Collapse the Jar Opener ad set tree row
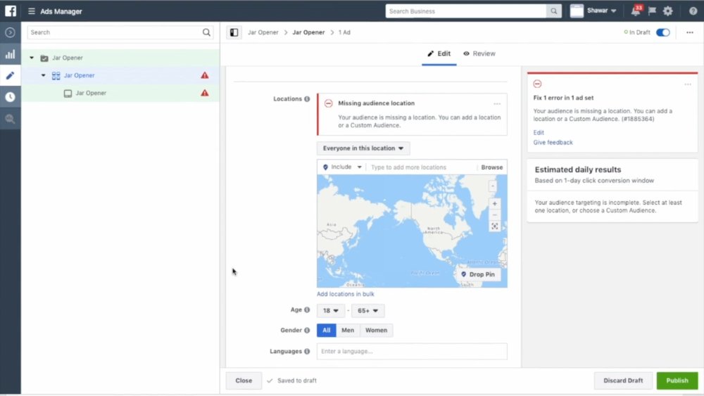The height and width of the screenshot is (396, 704). (x=43, y=75)
